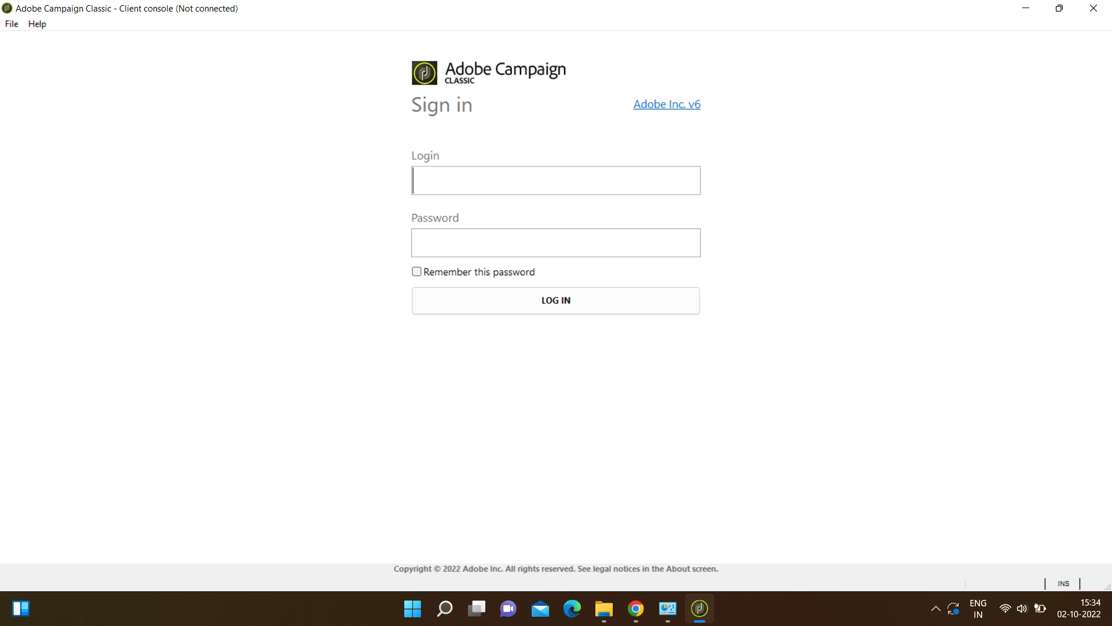The height and width of the screenshot is (626, 1112).
Task: Open the Widgets panel icon
Action: [x=21, y=609]
